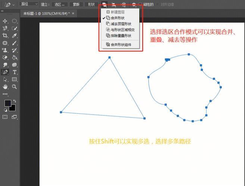This screenshot has width=245, height=186.
Task: Choose 与形状区域相交 menu item
Action: pyautogui.click(x=120, y=30)
